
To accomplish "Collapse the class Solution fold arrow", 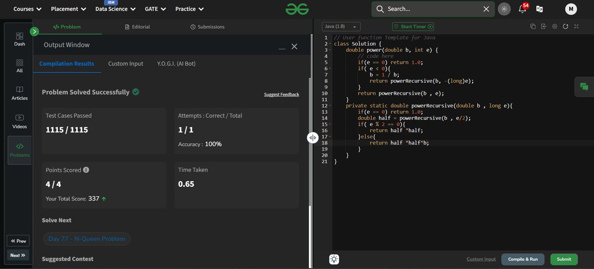I will click(330, 44).
